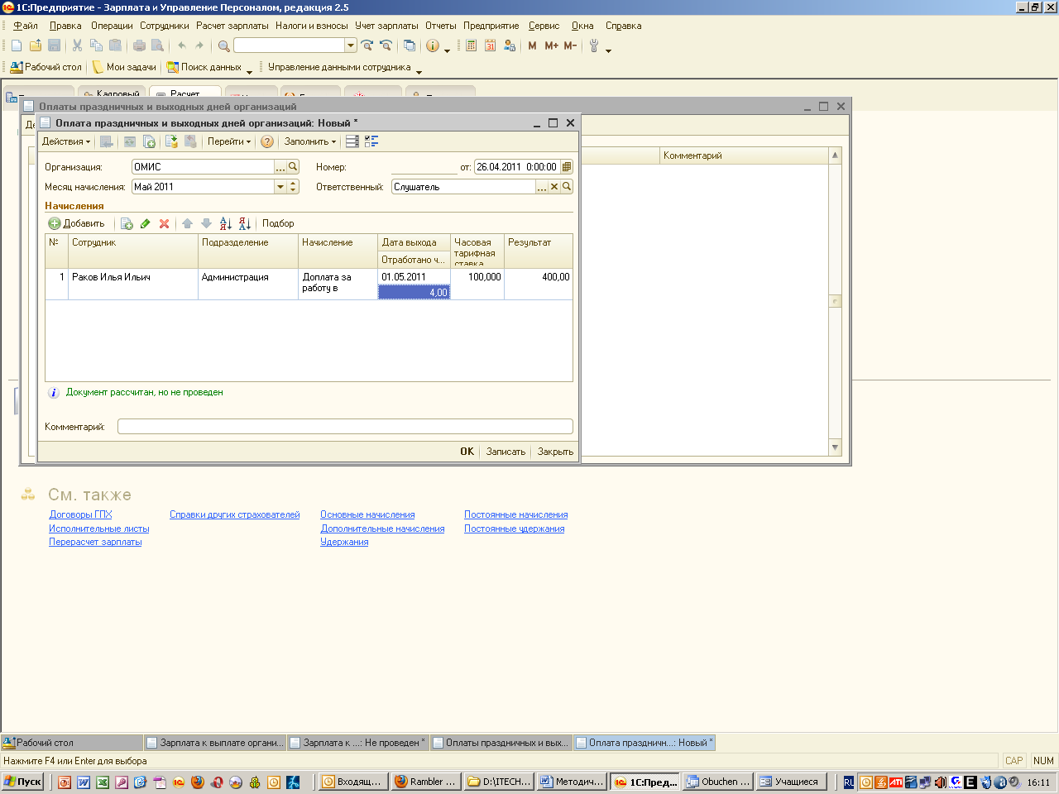
Task: Select the Раков Илья Ильич cell
Action: tap(133, 285)
